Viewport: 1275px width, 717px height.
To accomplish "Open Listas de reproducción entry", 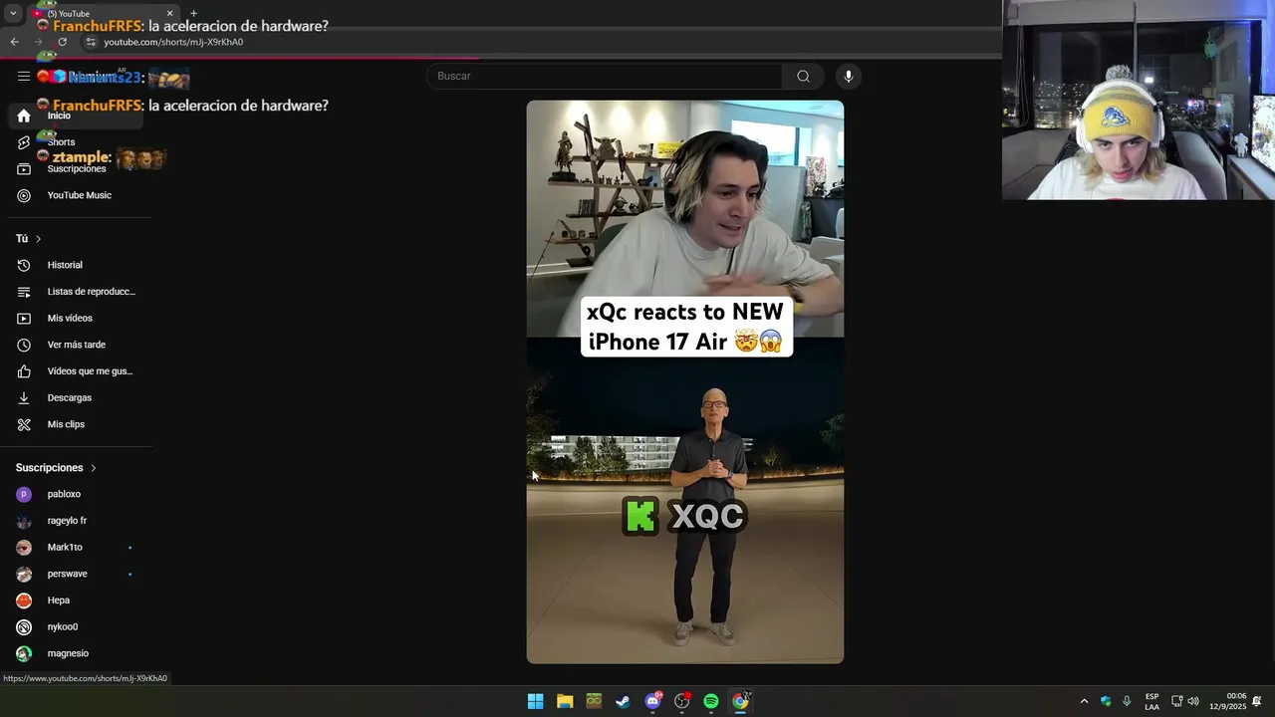I will (x=76, y=292).
